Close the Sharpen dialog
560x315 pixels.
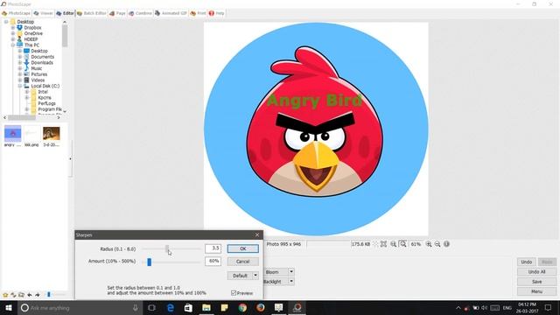coord(257,235)
